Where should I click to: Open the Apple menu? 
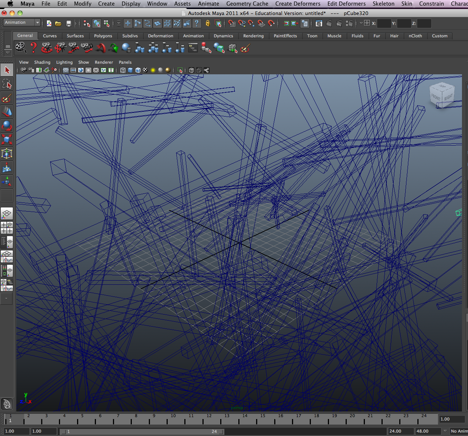(10, 4)
